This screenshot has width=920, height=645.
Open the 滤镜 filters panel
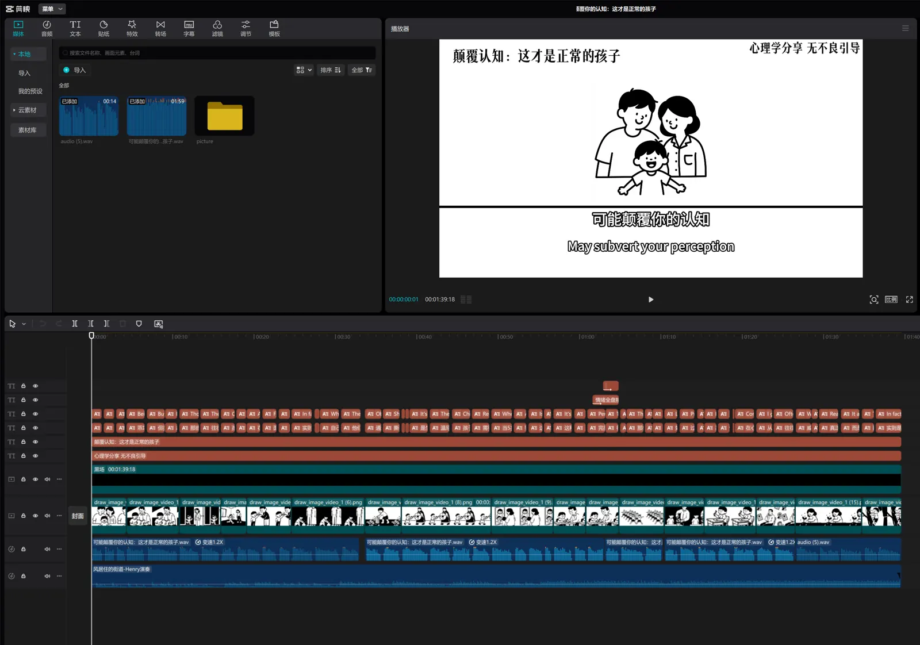[x=217, y=28]
